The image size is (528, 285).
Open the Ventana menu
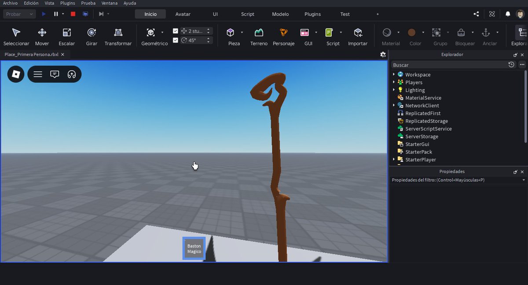point(110,3)
